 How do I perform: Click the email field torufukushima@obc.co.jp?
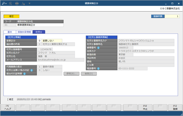pos(61,60)
